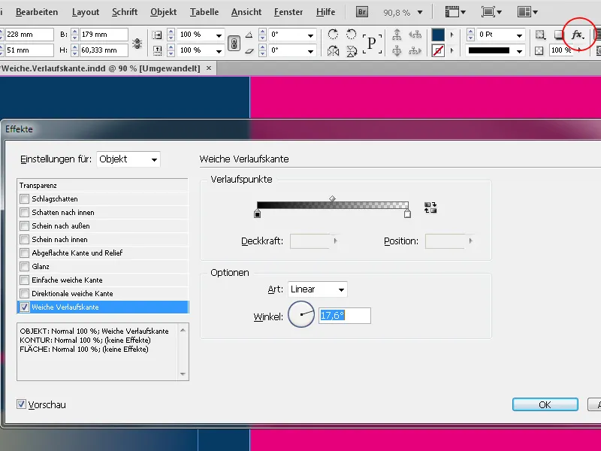Image resolution: width=601 pixels, height=451 pixels.
Task: Flip object horizontally icon
Action: (x=333, y=50)
